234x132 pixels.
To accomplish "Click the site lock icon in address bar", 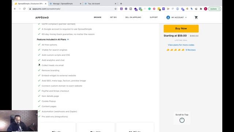I will click(30, 9).
